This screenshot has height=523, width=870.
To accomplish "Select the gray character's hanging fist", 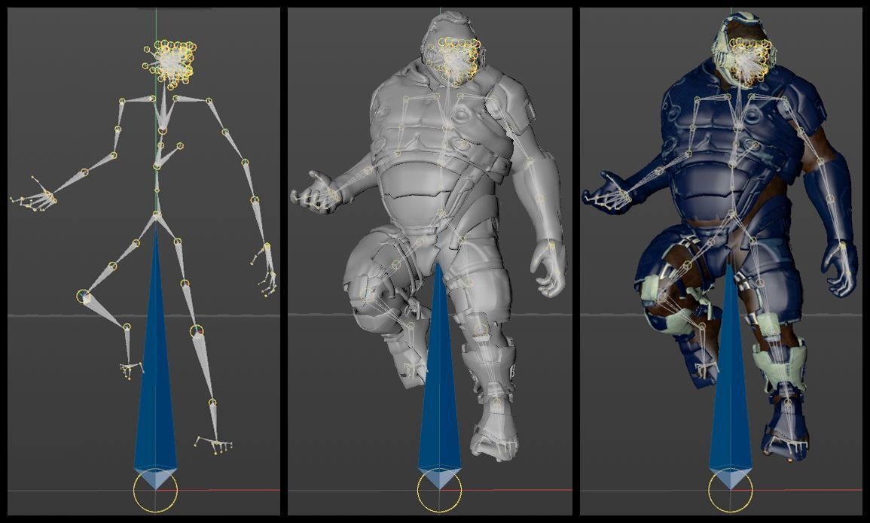I will pos(548,269).
